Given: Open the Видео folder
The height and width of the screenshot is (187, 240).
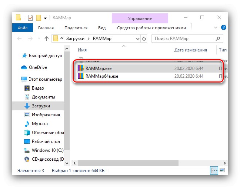Looking at the screenshot, I should tap(38, 88).
